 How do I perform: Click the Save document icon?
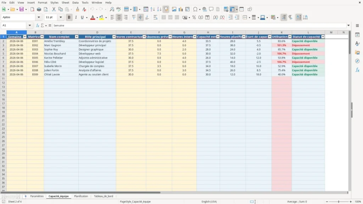coord(22,9)
